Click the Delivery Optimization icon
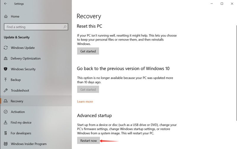This screenshot has height=149, width=237. [x=6, y=58]
